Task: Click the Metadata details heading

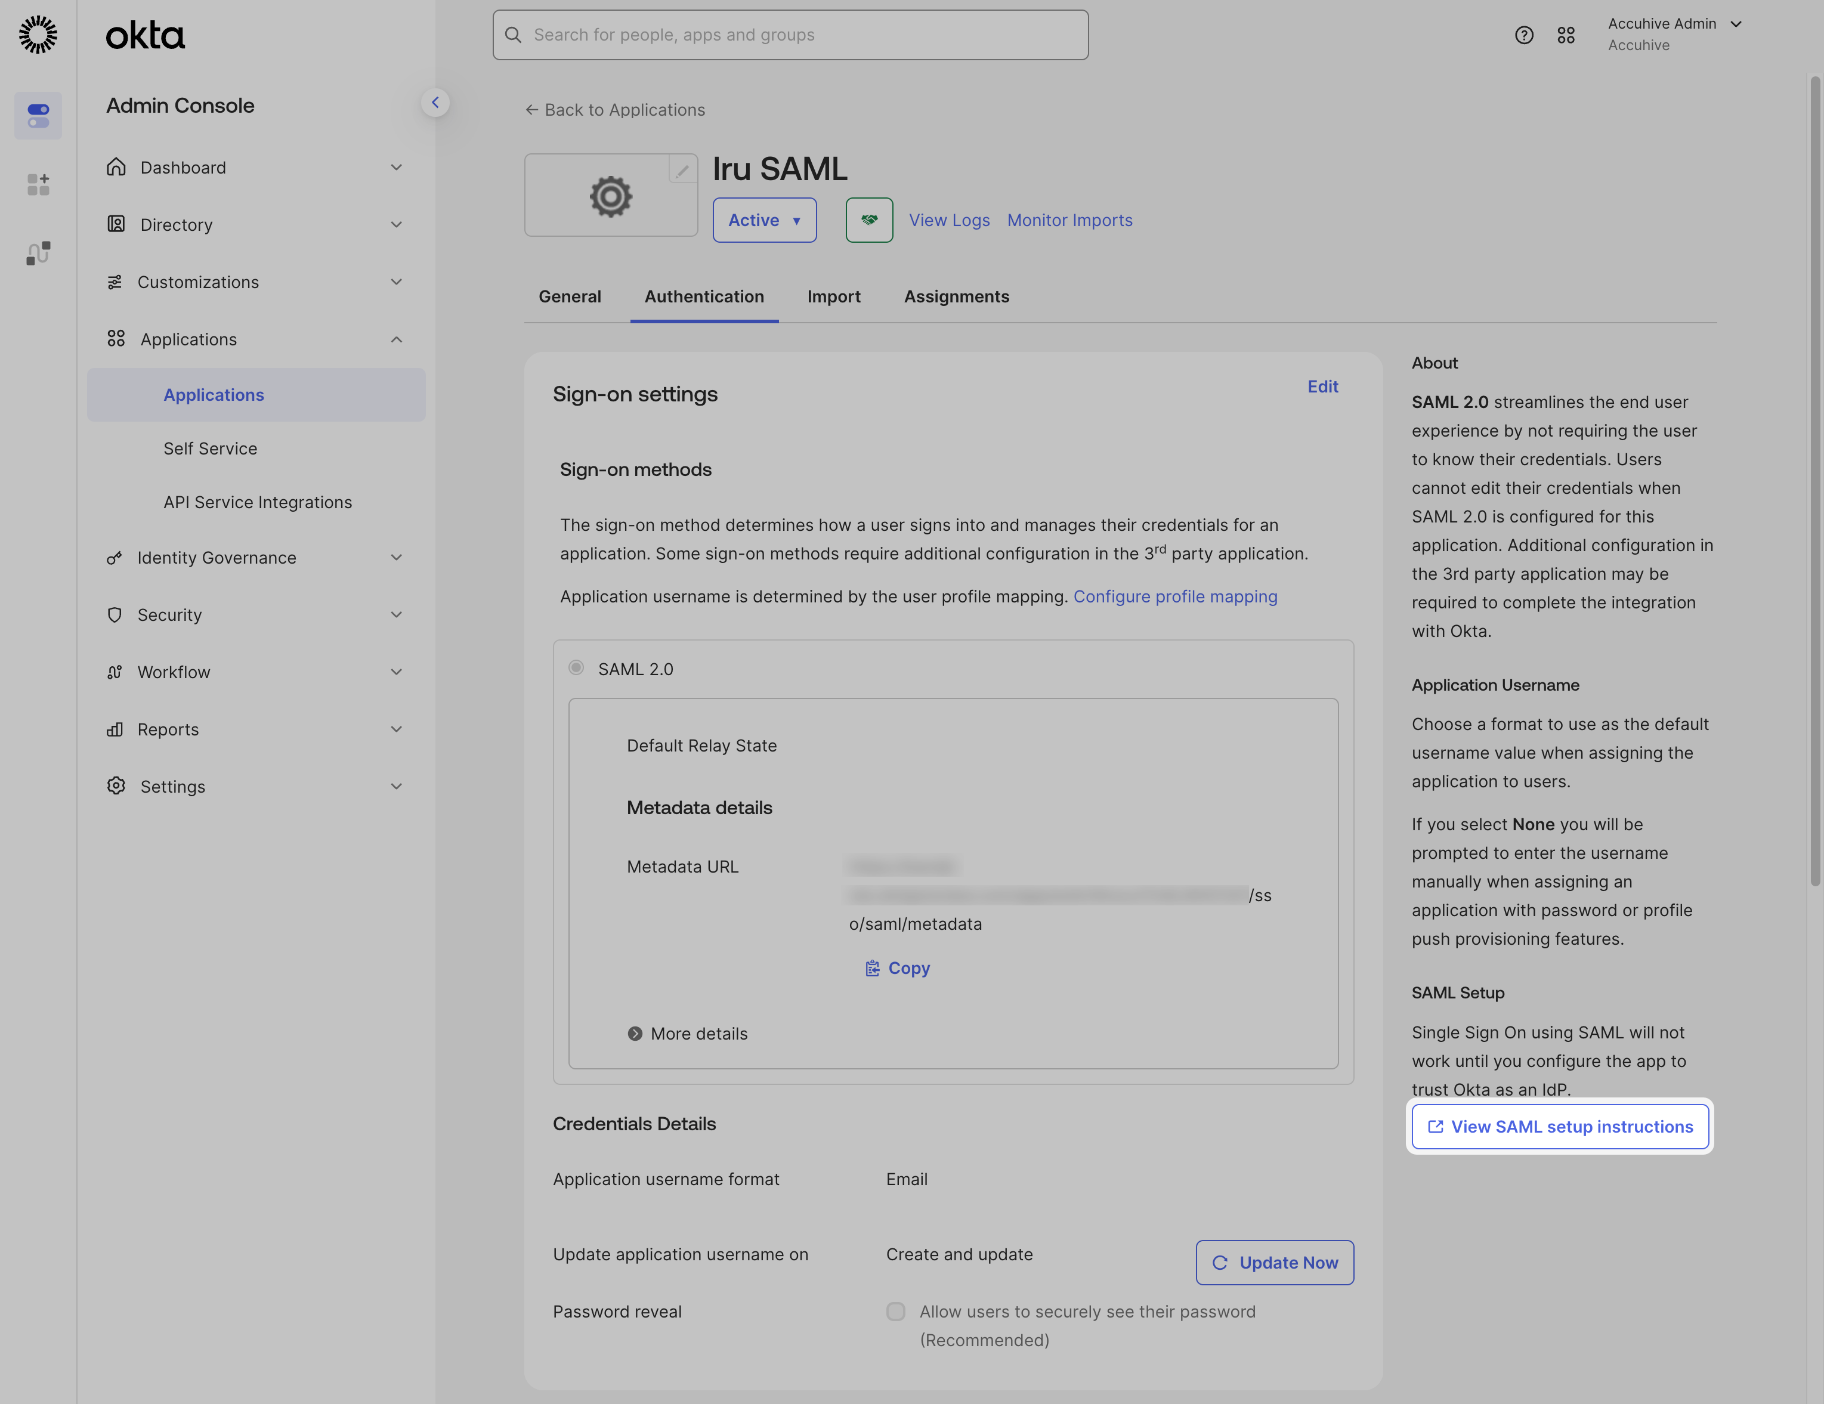Action: (x=699, y=808)
